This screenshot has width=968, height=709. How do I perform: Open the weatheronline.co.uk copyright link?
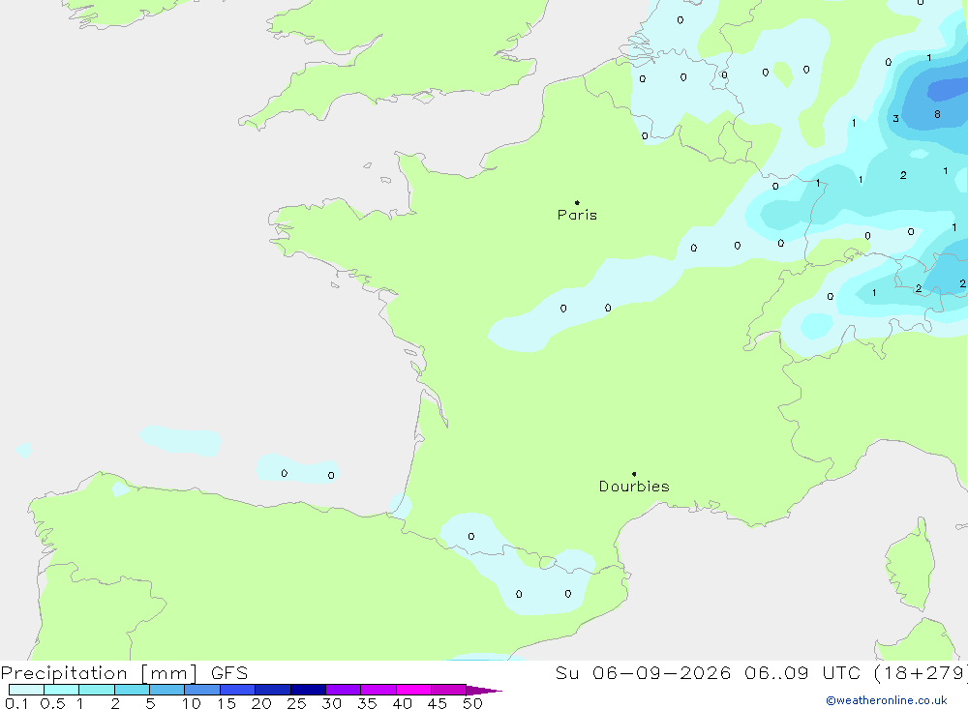887,700
